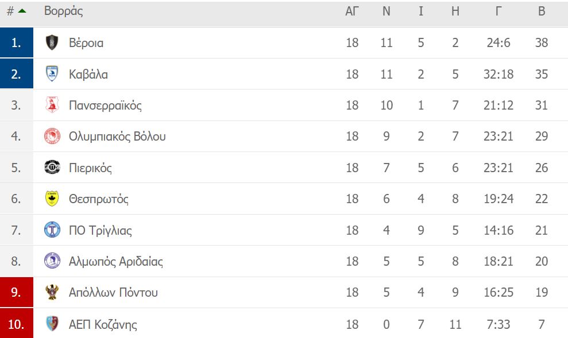Sort by the ΑΓ matches column header
568x338 pixels.
[351, 11]
